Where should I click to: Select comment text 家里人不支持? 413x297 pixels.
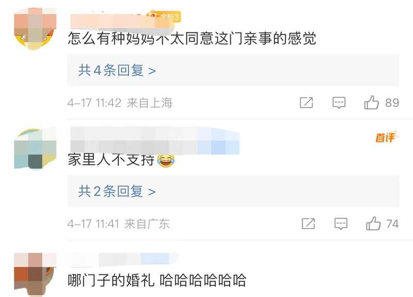click(111, 160)
